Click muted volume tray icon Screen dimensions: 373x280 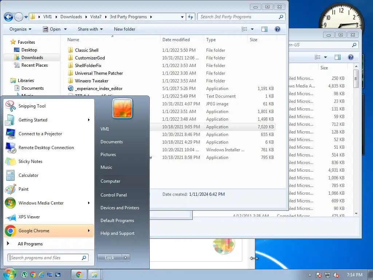click(x=336, y=275)
